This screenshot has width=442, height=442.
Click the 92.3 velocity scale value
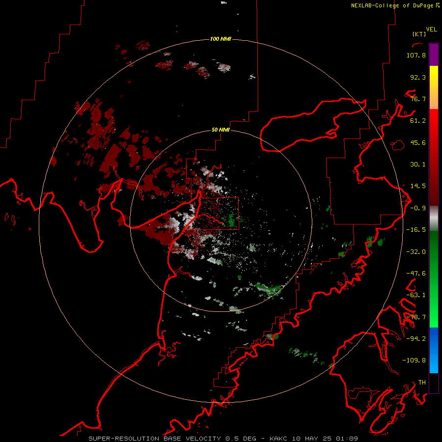(x=418, y=77)
